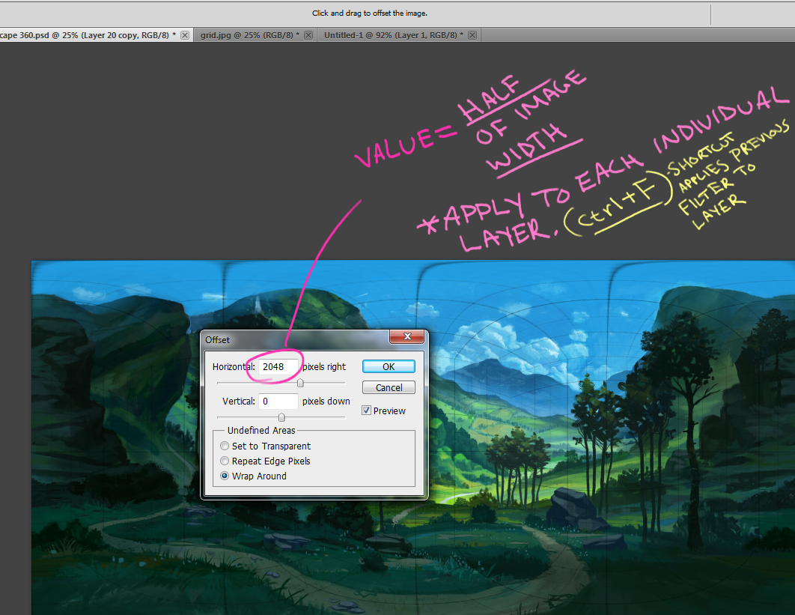This screenshot has height=615, width=795.
Task: Select Wrap Around radio button
Action: (225, 476)
